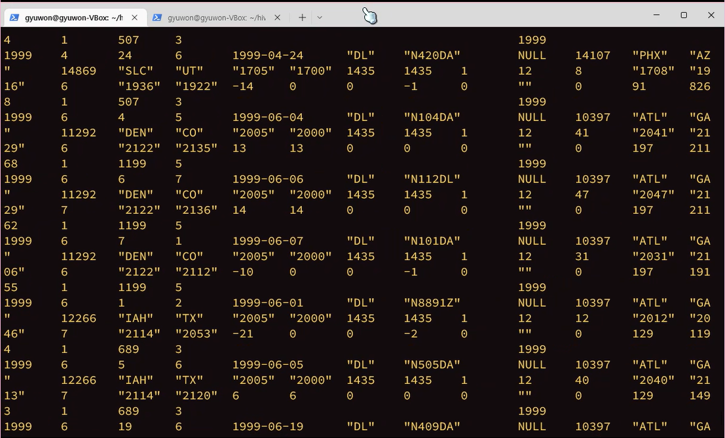Click the date 1999-06-04
The image size is (725, 438).
[x=268, y=117]
